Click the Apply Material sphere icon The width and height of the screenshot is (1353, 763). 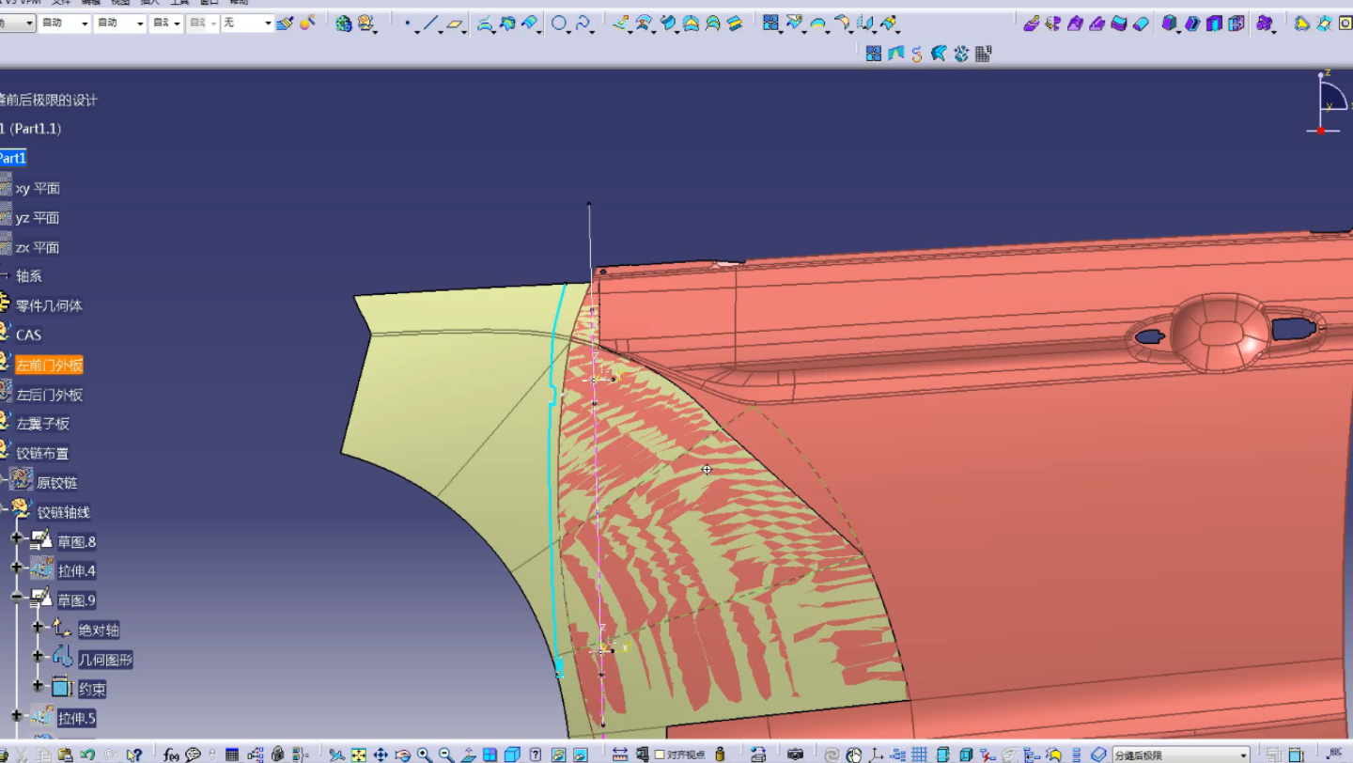[343, 23]
